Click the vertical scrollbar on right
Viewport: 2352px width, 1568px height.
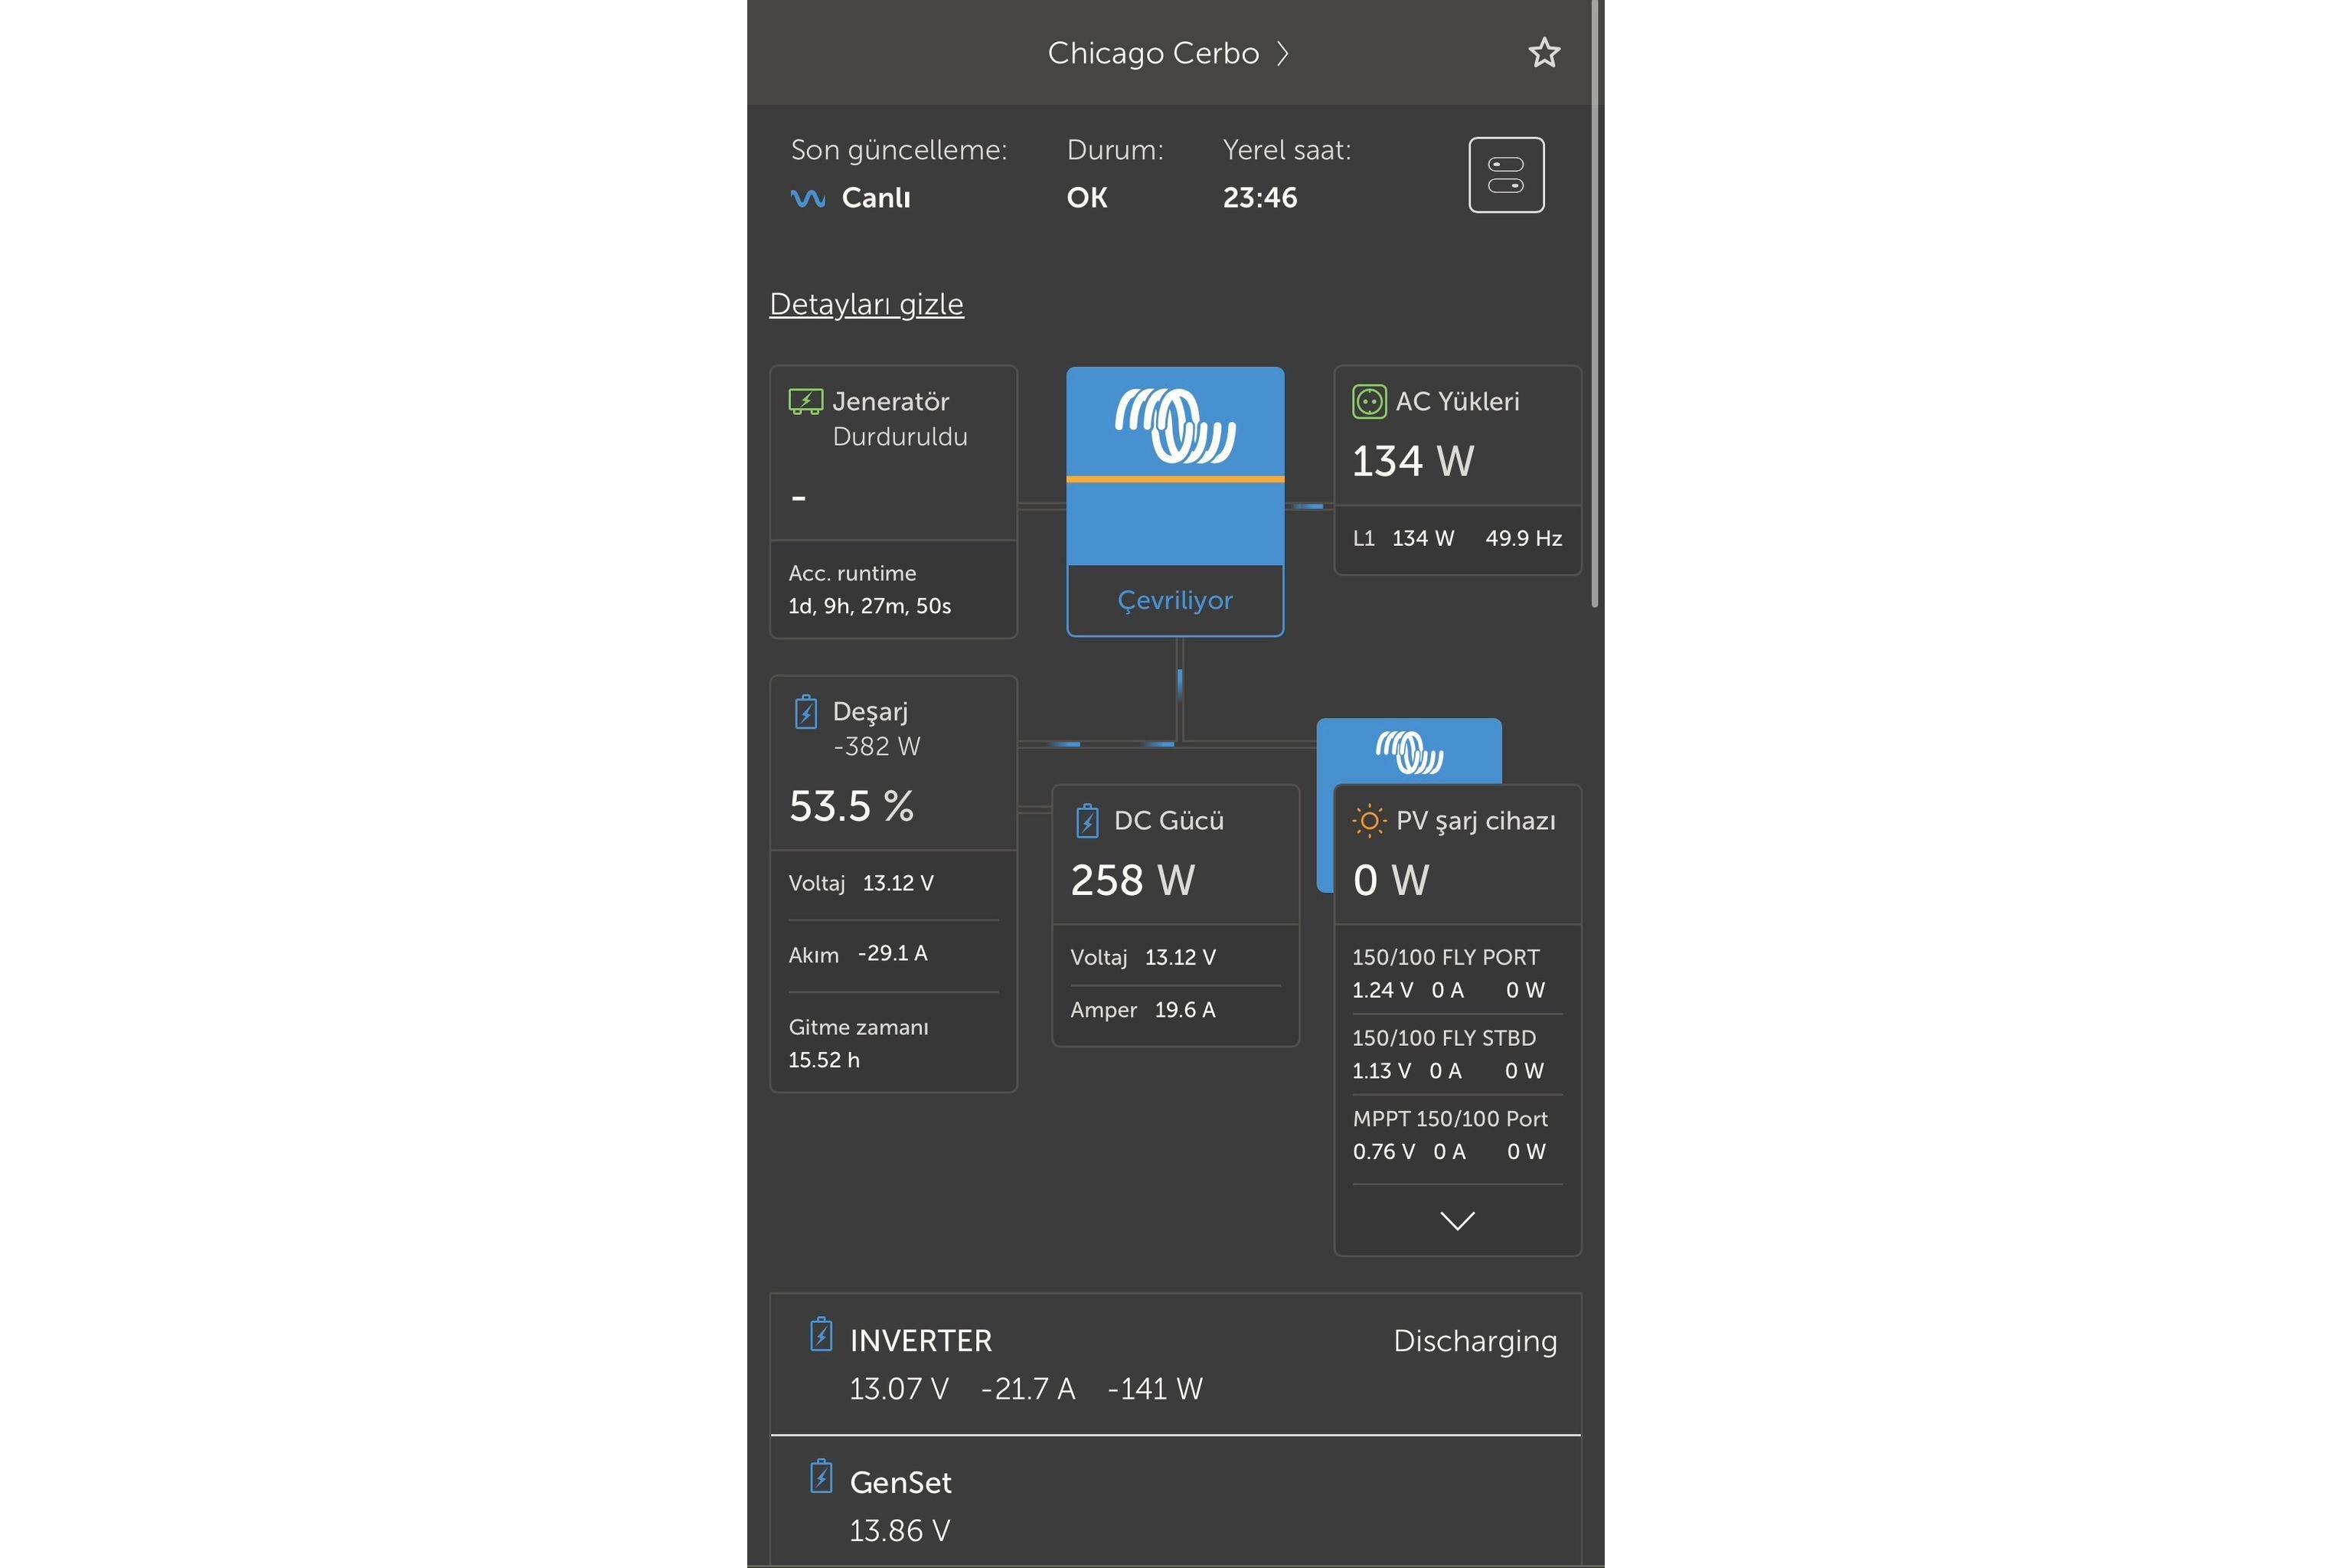(x=1595, y=300)
